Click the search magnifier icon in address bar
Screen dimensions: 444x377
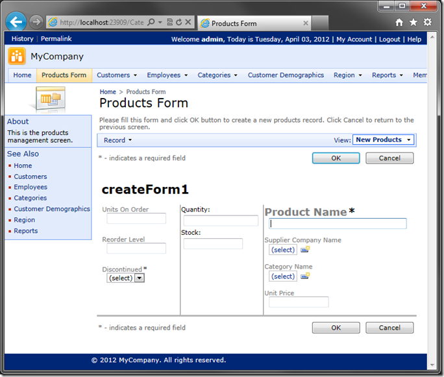click(x=151, y=22)
